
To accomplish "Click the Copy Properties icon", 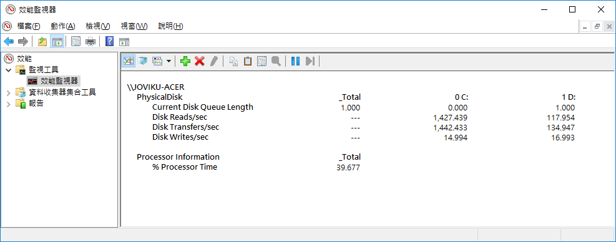I will point(234,61).
